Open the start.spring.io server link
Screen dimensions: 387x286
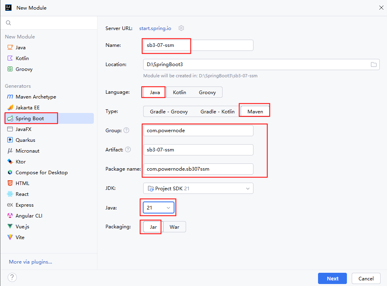click(155, 28)
